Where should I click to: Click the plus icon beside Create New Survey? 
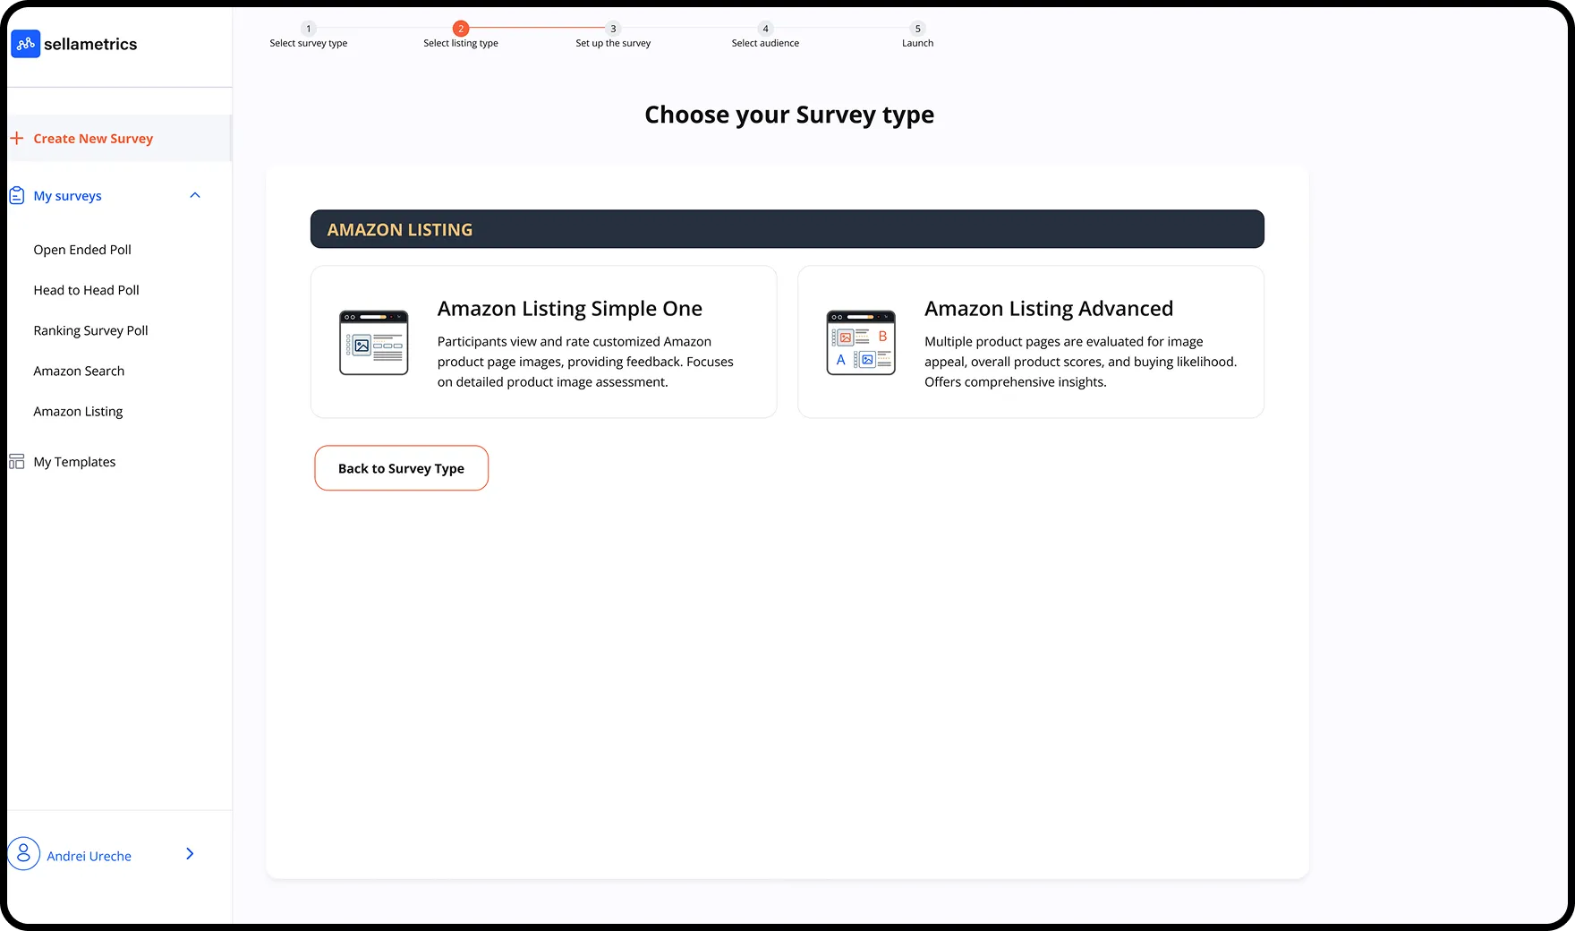pyautogui.click(x=16, y=138)
